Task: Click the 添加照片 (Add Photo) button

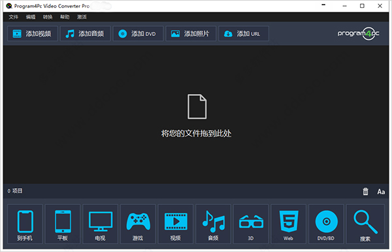Action: pyautogui.click(x=191, y=33)
